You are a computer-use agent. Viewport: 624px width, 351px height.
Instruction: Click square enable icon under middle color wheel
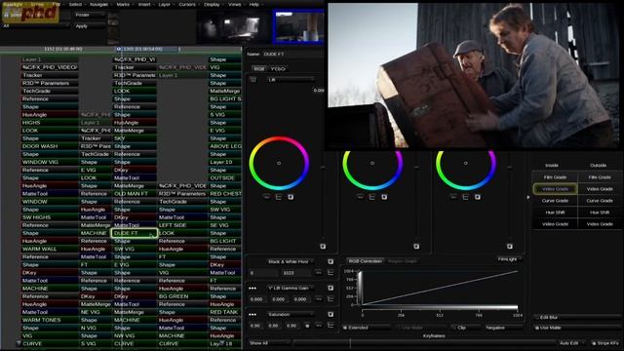click(x=384, y=197)
